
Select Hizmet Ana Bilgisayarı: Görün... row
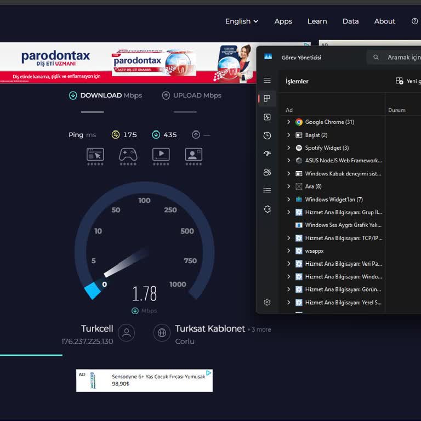(x=333, y=289)
